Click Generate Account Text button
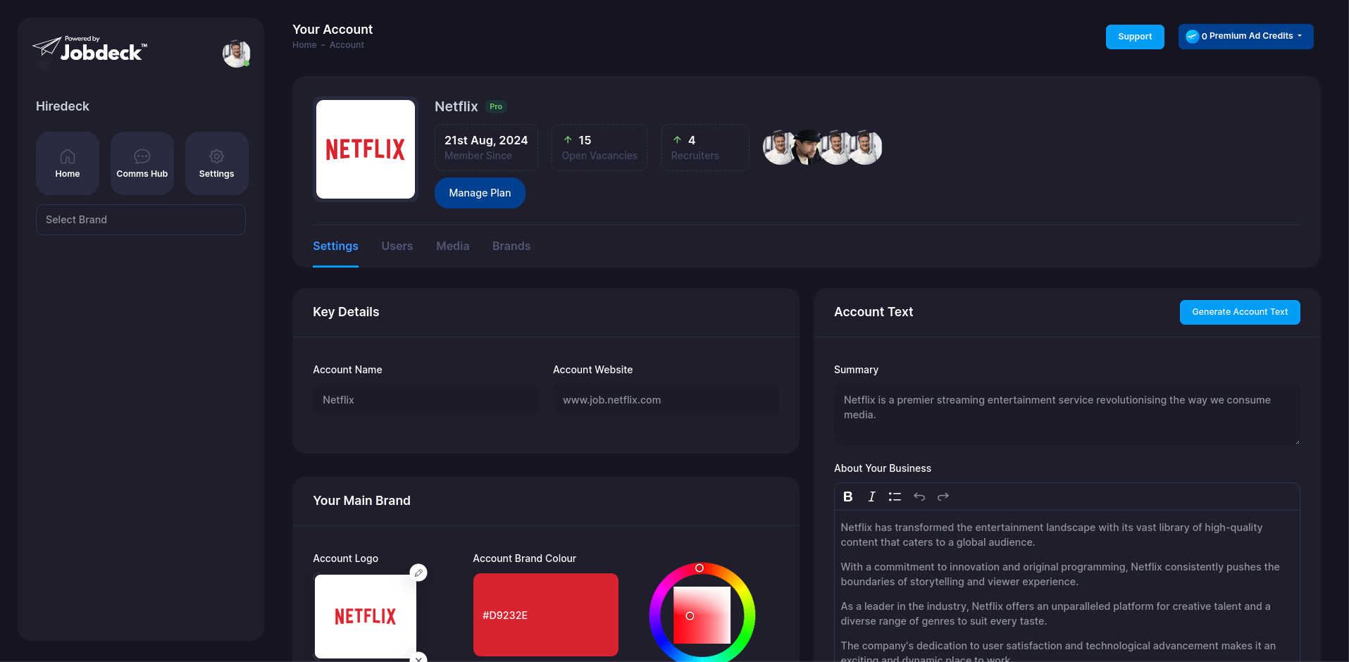The height and width of the screenshot is (662, 1349). [1240, 312]
